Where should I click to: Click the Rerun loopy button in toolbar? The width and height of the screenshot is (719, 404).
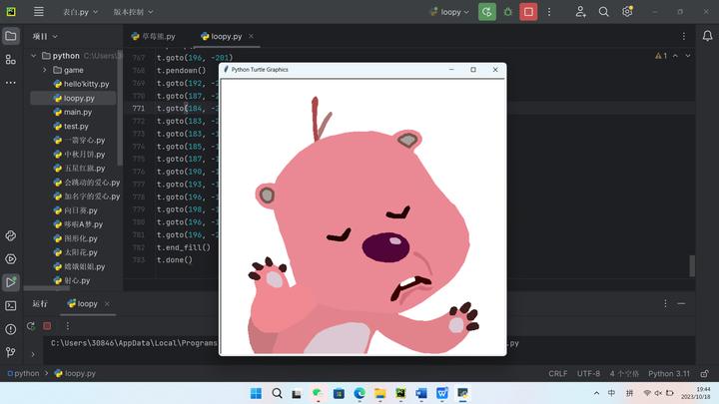point(487,12)
